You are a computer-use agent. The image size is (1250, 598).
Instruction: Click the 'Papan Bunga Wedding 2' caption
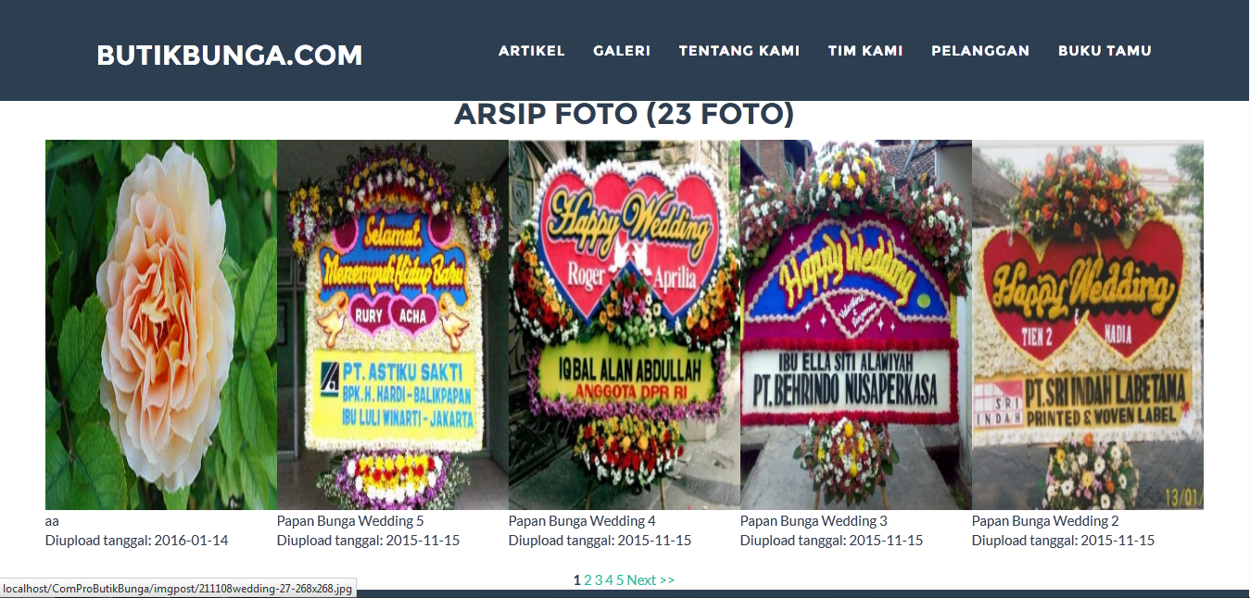(1045, 521)
